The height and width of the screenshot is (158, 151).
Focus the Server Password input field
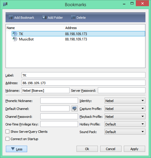pyautogui.click(x=122, y=90)
